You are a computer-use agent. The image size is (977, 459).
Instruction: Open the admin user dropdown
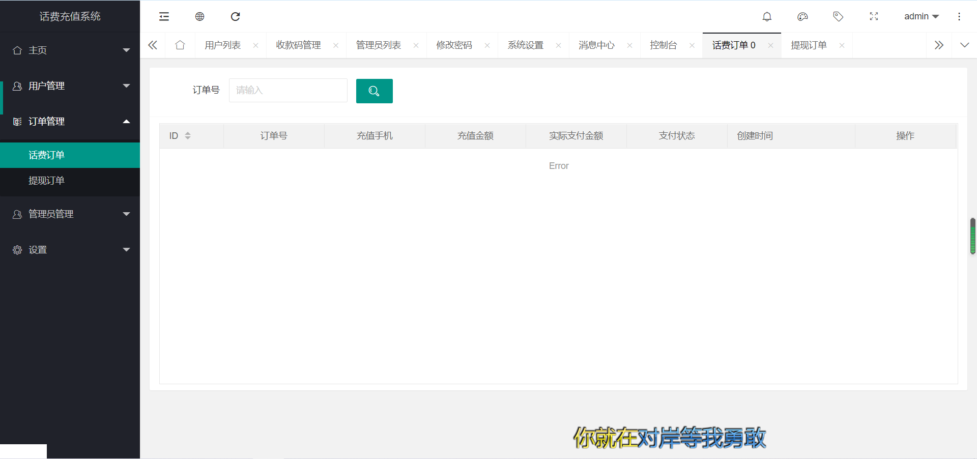pyautogui.click(x=921, y=17)
